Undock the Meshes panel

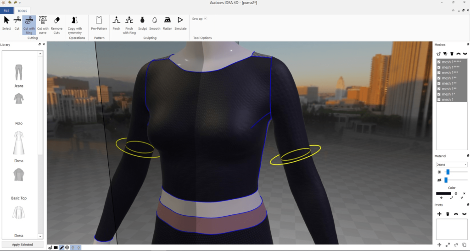tap(468, 44)
